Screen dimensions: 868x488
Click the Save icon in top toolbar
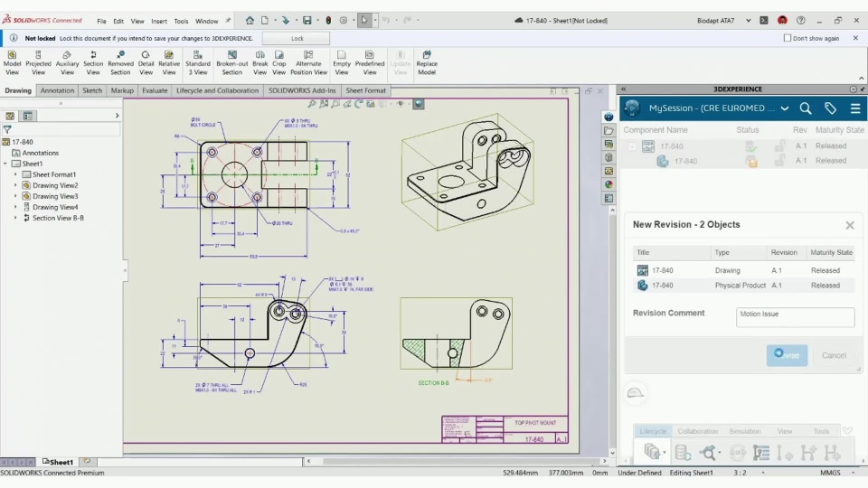307,21
